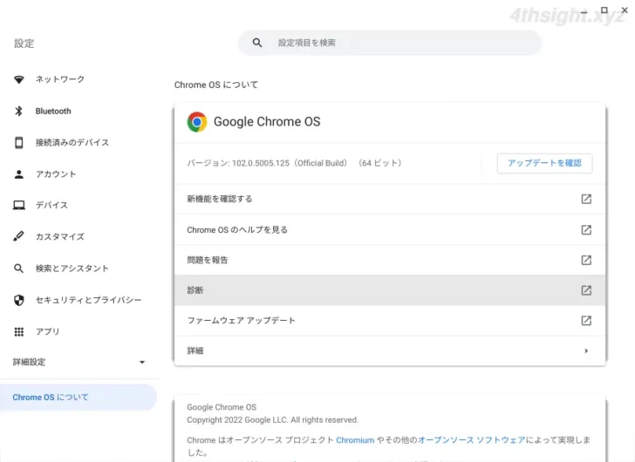Open the Chromium hyperlink

[x=355, y=440]
